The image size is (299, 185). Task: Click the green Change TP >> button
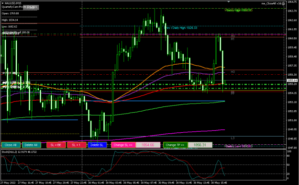[x=175, y=145]
